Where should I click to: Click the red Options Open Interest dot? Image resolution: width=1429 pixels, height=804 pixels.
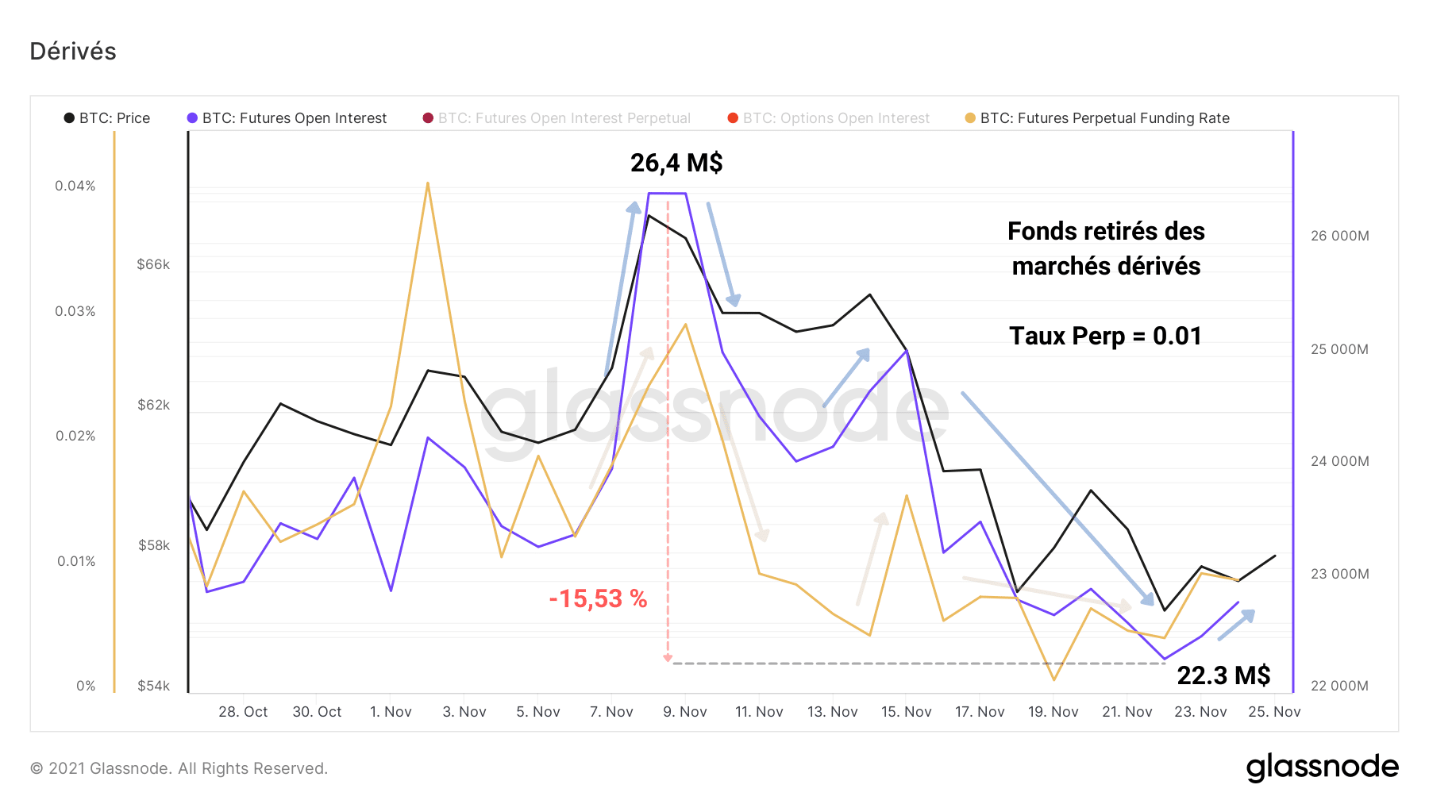[x=733, y=118]
